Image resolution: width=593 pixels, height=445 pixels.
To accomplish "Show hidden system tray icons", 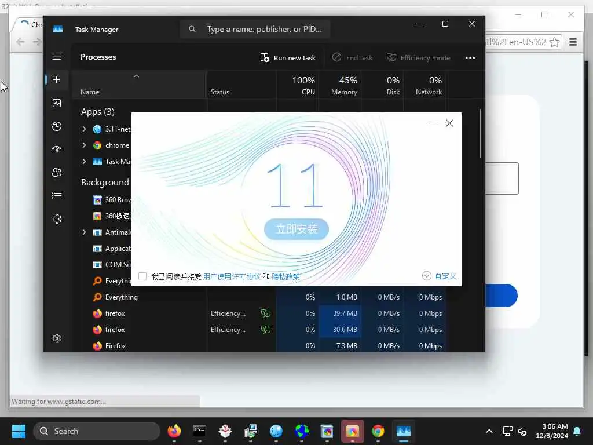I will pos(489,431).
